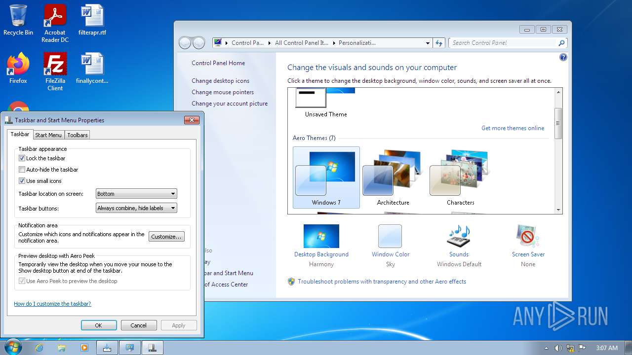Click the network tray icon

(x=570, y=348)
